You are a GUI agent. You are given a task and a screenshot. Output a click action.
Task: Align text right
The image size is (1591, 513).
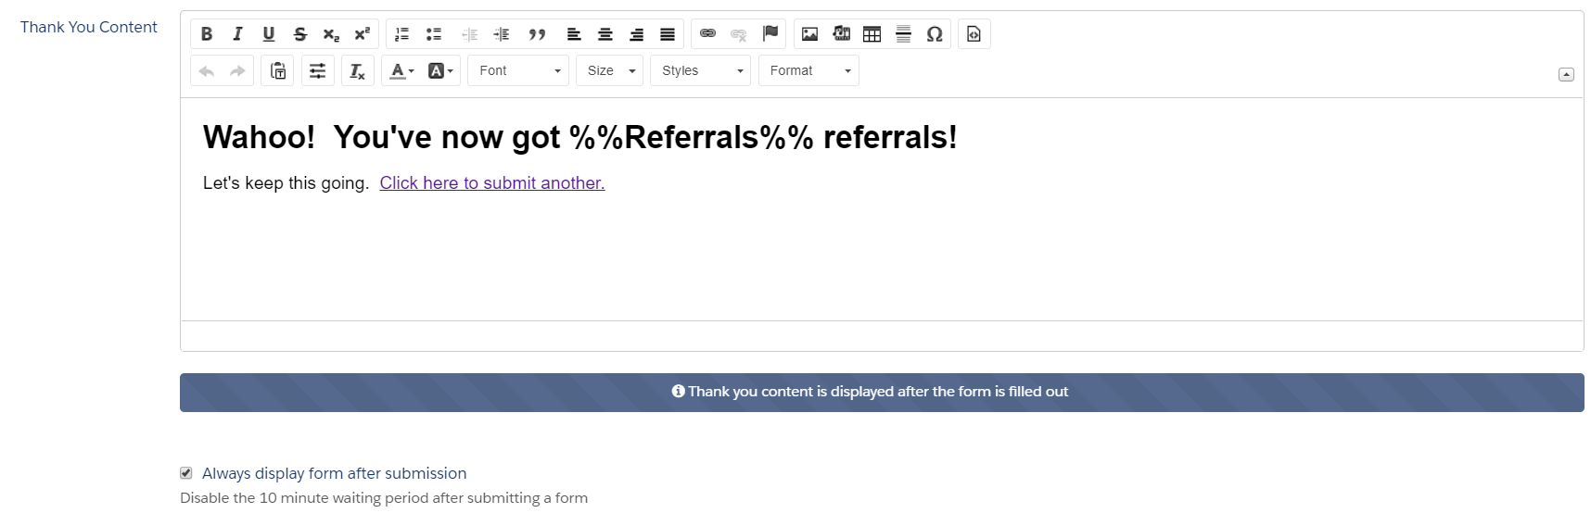636,34
